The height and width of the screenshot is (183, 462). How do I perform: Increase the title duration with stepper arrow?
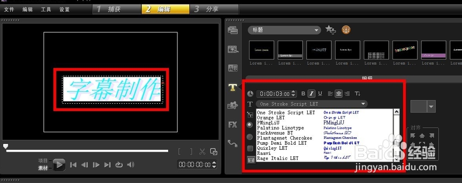coord(293,92)
